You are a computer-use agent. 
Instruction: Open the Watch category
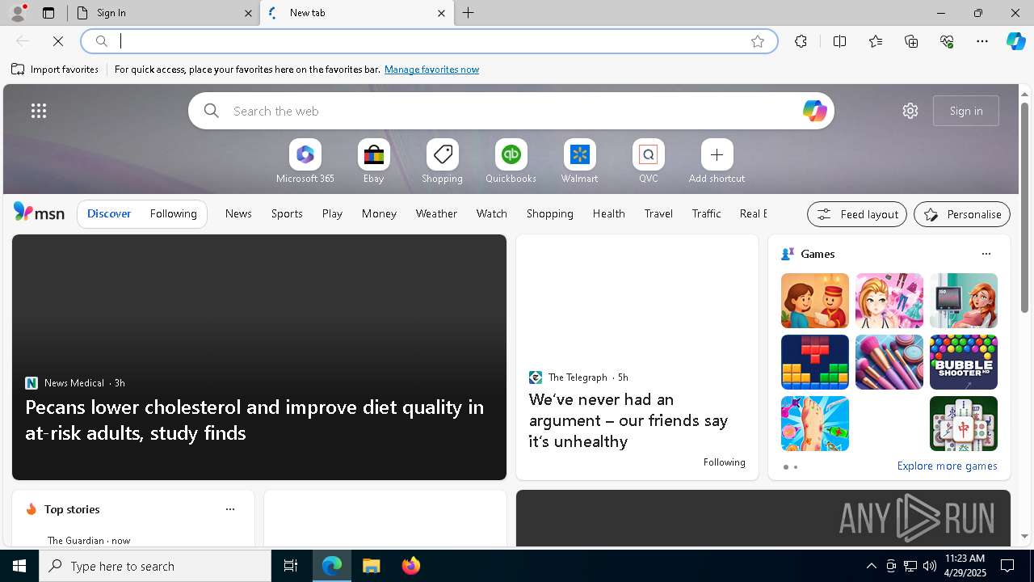pyautogui.click(x=492, y=213)
